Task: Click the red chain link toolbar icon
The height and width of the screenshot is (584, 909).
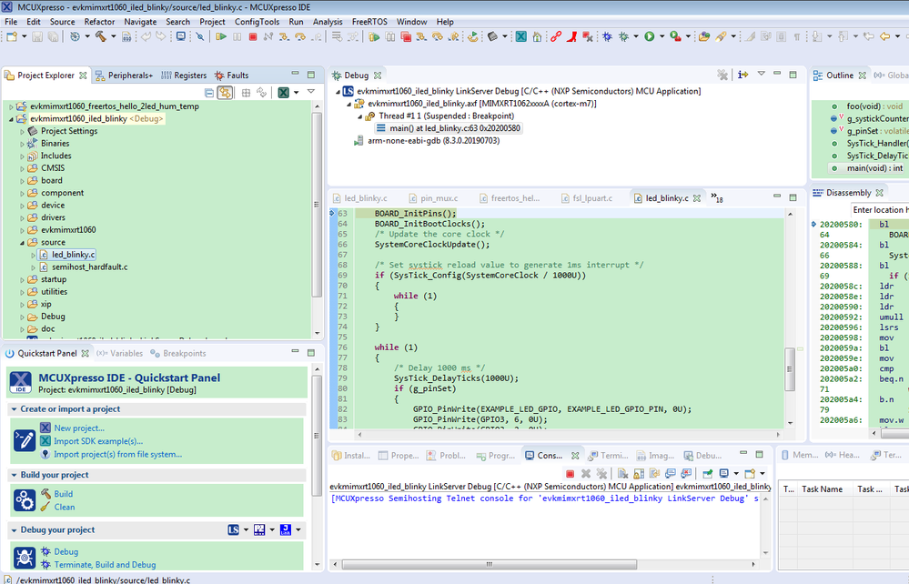Action: pos(555,36)
